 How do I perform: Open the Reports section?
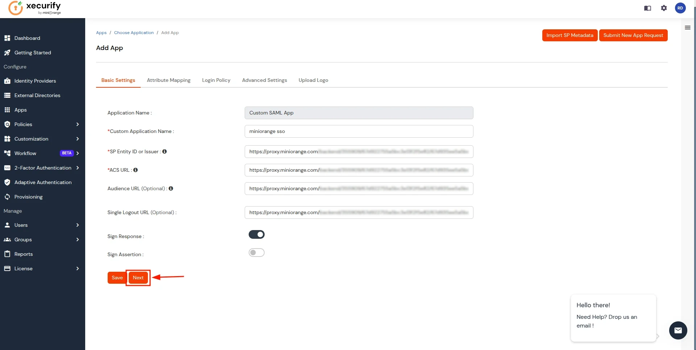(23, 254)
